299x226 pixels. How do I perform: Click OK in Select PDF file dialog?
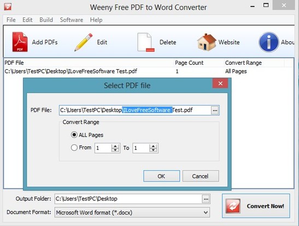coord(161,176)
